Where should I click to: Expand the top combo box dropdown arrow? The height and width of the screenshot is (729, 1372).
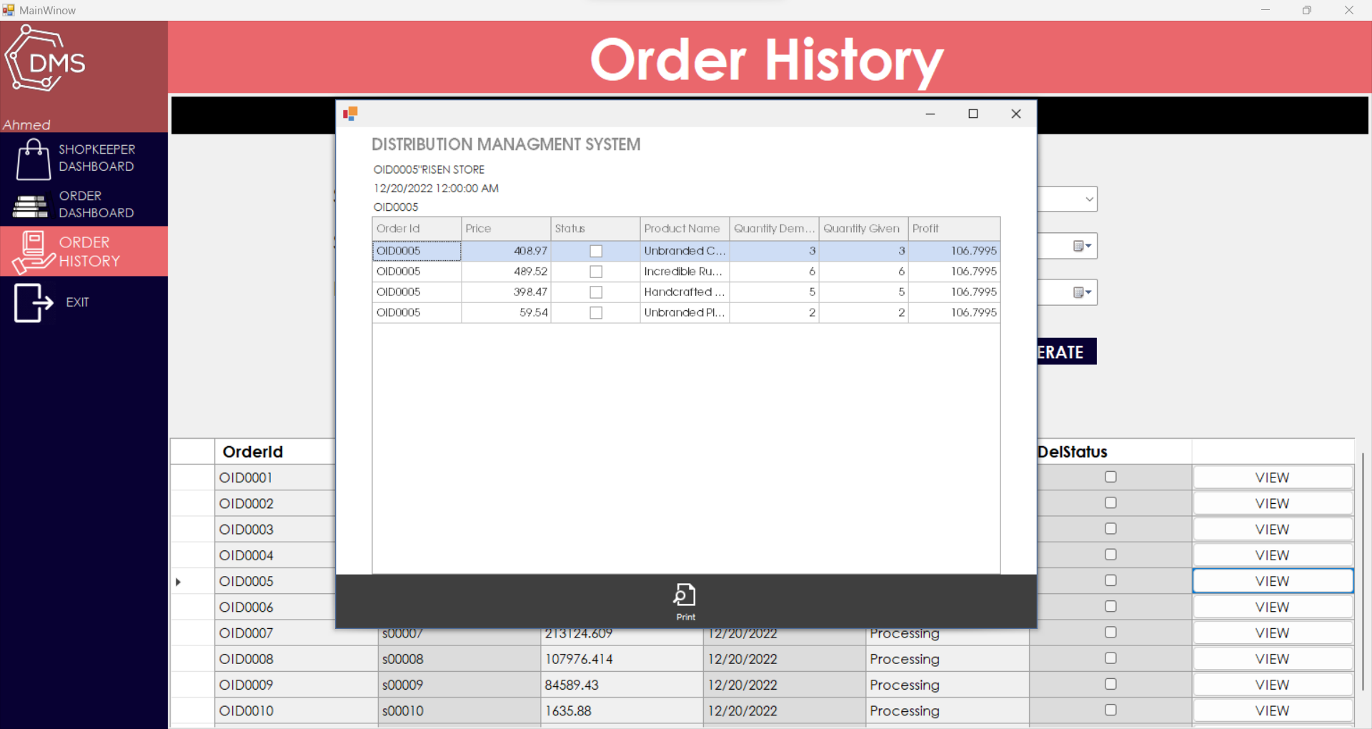point(1089,199)
